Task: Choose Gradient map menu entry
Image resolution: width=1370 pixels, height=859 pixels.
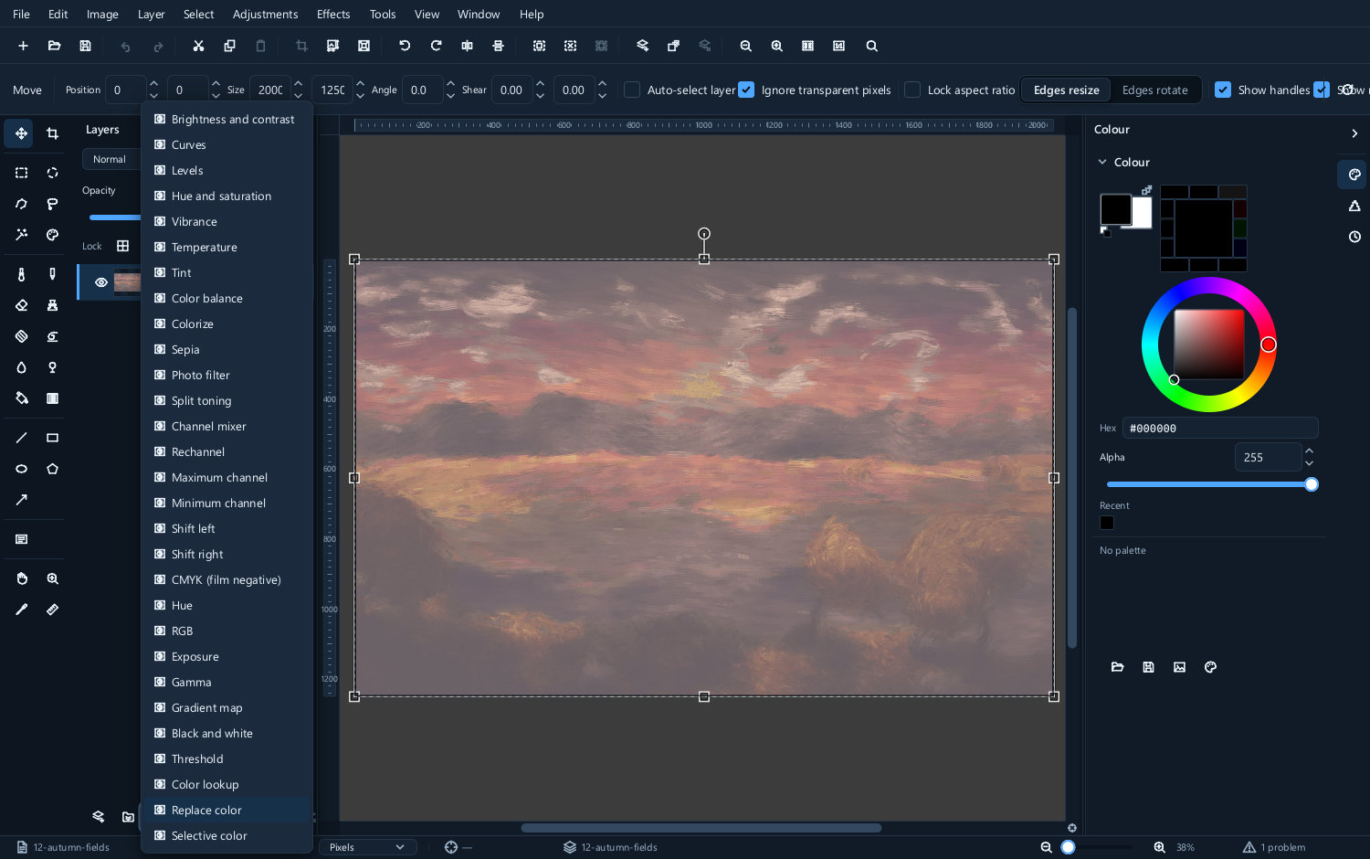Action: tap(227, 707)
